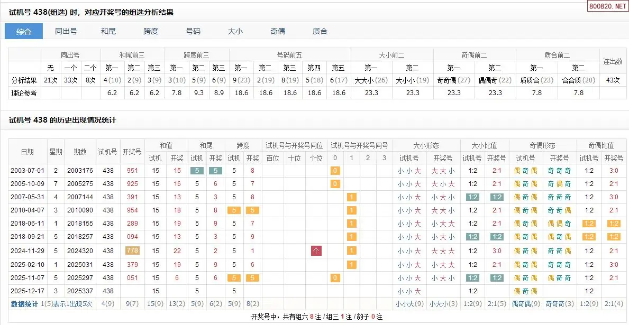Click highlighted draw number 778
Viewport: 629px width, 325px height.
click(x=132, y=251)
